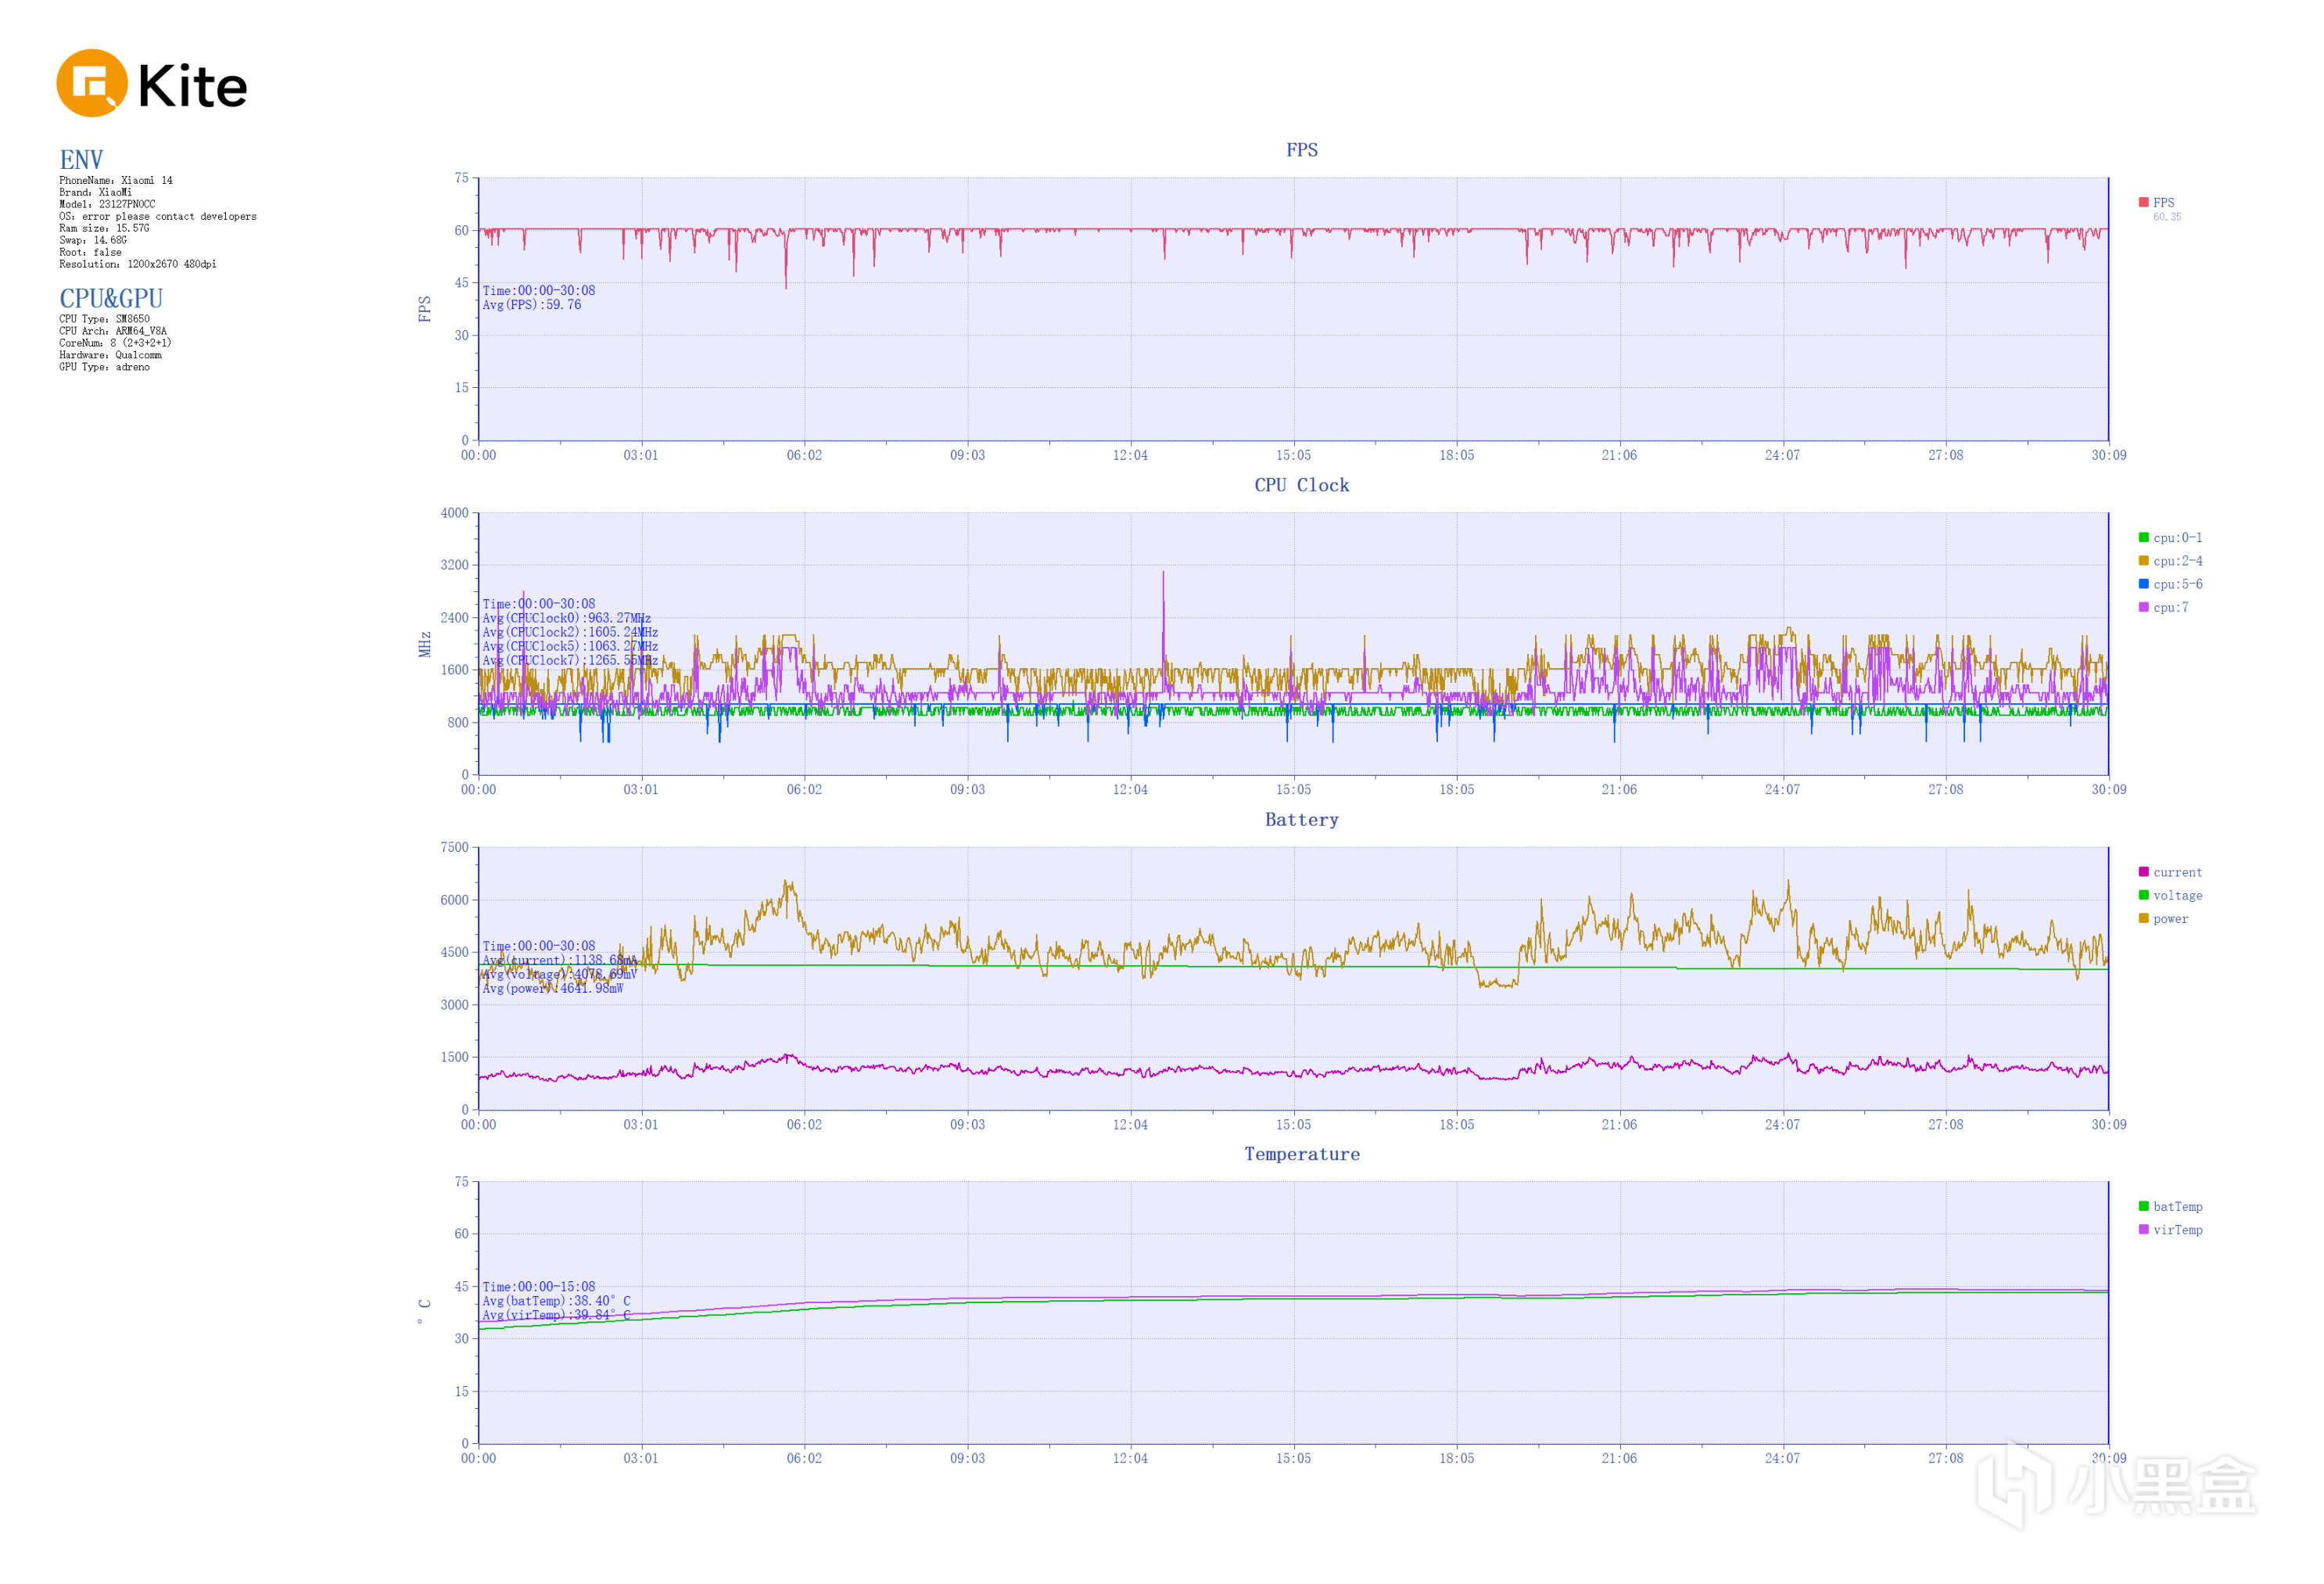Click the FPS chart title
This screenshot has width=2324, height=1584.
point(1301,150)
